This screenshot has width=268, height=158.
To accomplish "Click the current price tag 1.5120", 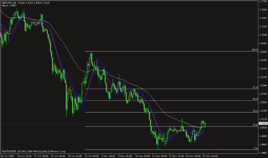I will point(263,123).
